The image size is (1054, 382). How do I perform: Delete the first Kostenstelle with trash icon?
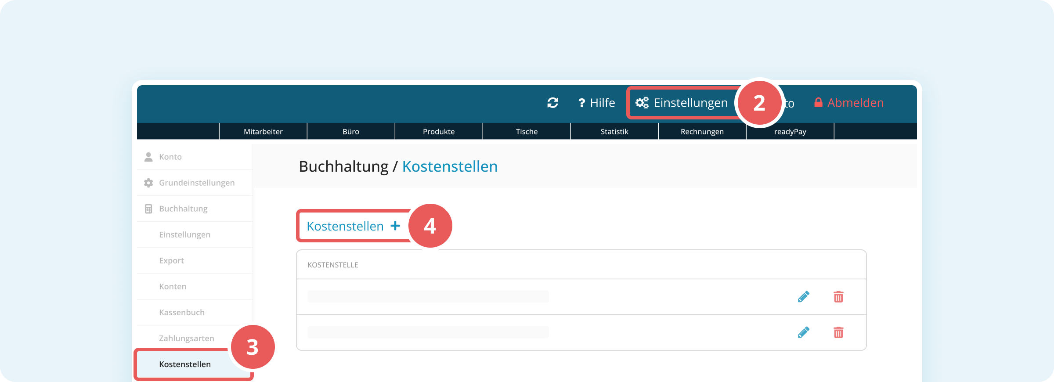(x=838, y=297)
